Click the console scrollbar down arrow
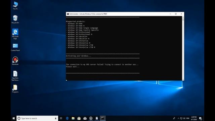This screenshot has width=215, height=121. [183, 79]
